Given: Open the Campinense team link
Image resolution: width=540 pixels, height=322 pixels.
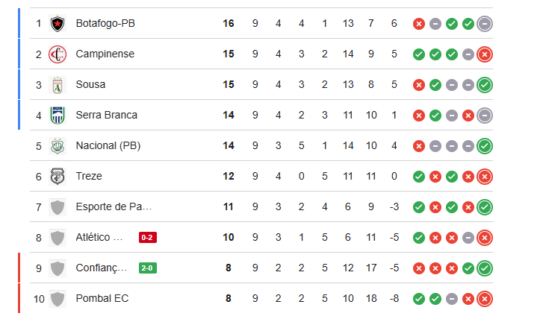Looking at the screenshot, I should 105,54.
